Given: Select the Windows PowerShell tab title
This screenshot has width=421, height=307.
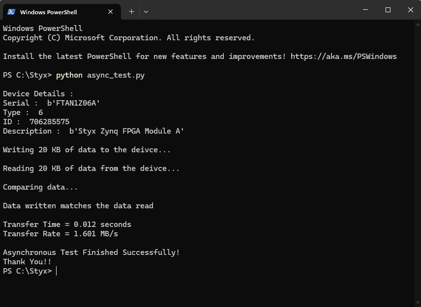Looking at the screenshot, I should (x=48, y=12).
